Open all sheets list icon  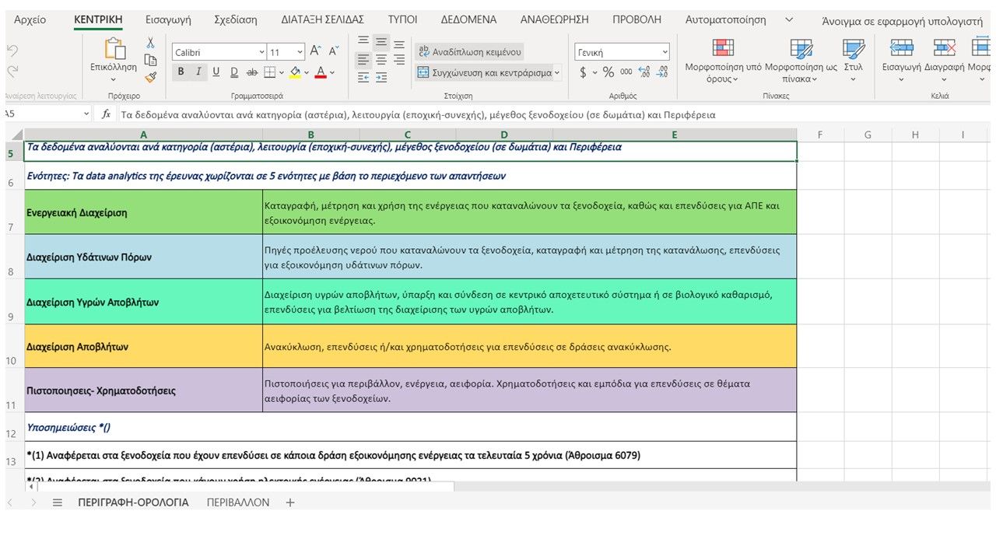57,502
